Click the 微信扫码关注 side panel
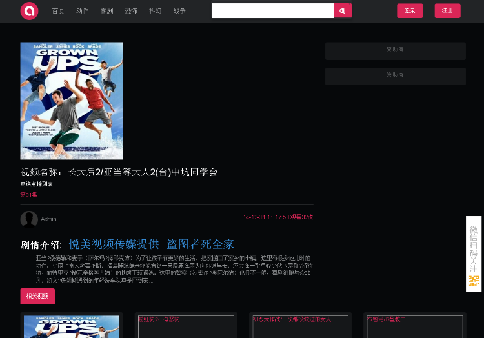484x338 pixels. (x=474, y=254)
